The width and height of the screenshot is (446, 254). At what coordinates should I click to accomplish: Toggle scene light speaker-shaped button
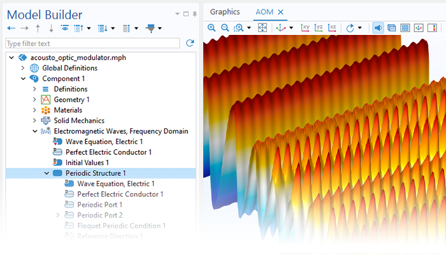coord(378,28)
